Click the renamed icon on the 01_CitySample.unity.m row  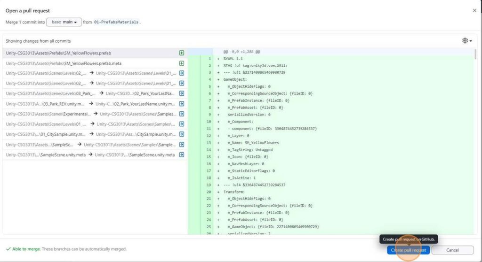(x=182, y=134)
